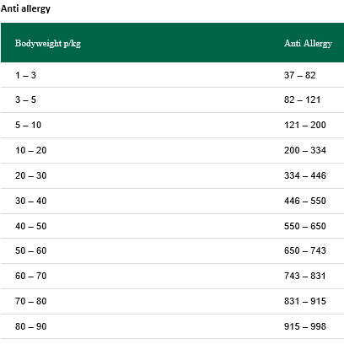Click the 200 – 334 value
Screen dimensions: 344x344
[305, 150]
